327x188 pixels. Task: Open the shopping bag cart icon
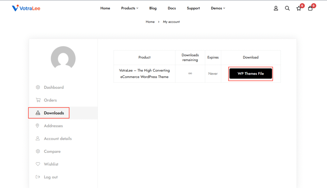pos(310,8)
